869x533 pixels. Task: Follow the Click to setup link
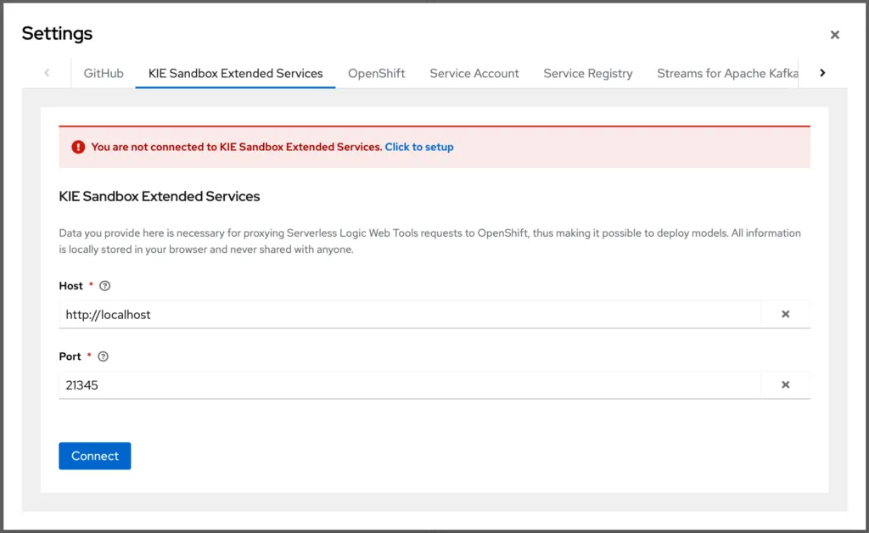pos(419,147)
